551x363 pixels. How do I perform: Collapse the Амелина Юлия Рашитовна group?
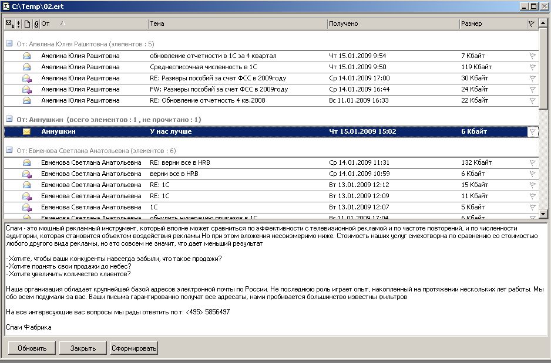[9, 44]
